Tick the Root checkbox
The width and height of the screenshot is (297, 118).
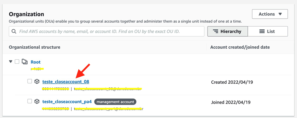17,62
